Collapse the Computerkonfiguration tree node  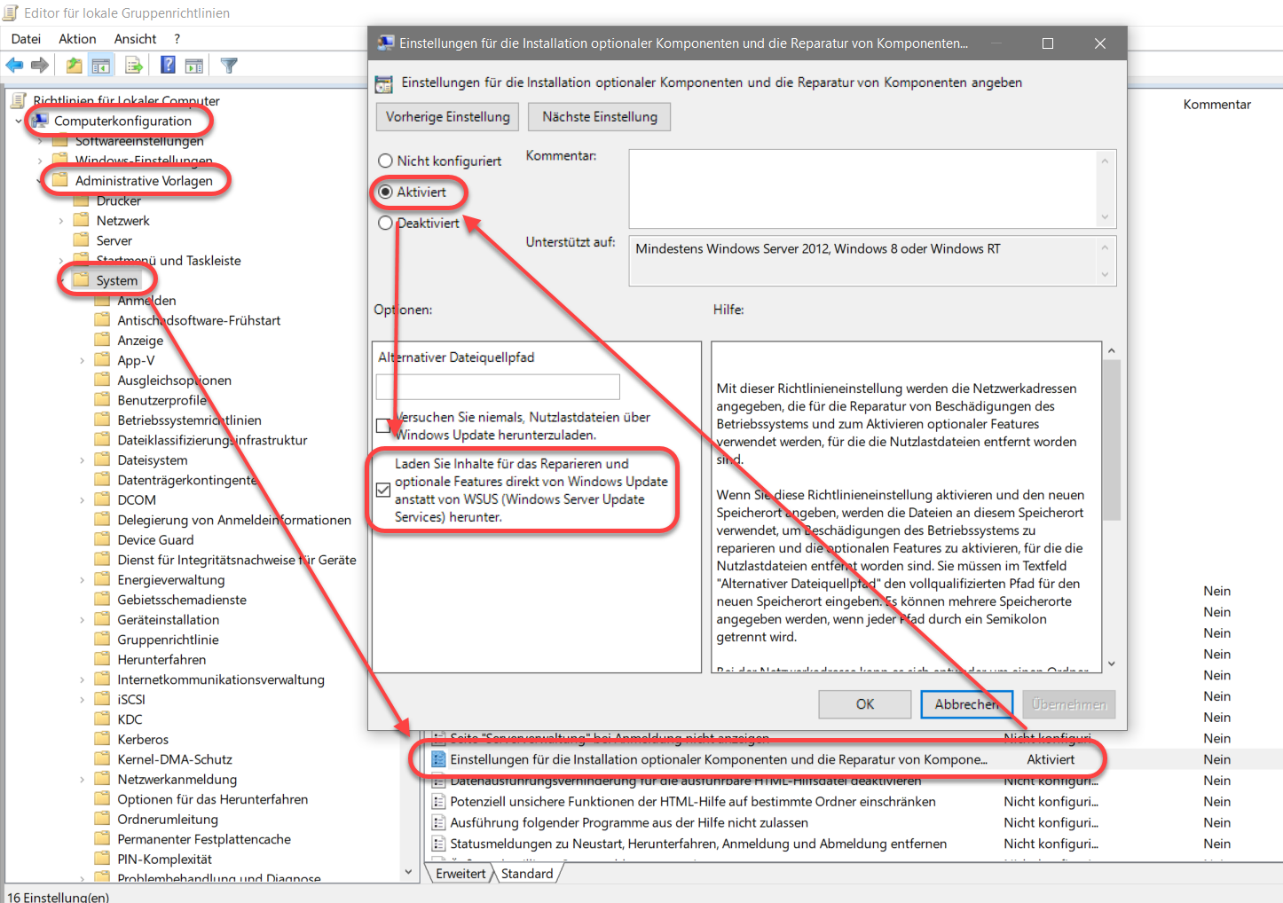pos(19,121)
